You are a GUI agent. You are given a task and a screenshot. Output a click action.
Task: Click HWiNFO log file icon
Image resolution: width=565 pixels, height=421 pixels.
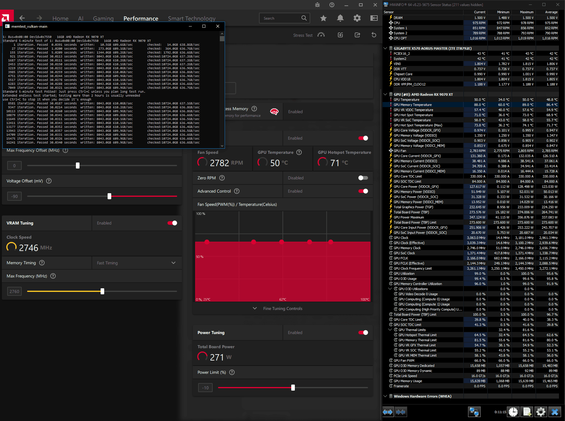527,412
